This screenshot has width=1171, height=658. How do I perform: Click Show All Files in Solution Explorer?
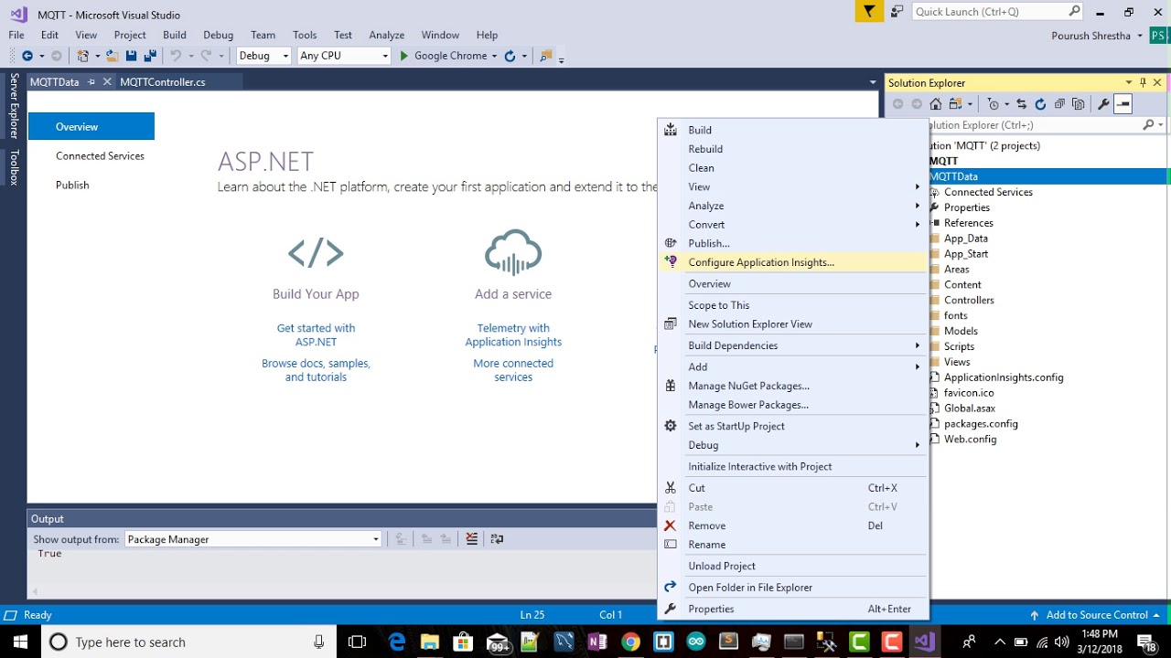1079,104
